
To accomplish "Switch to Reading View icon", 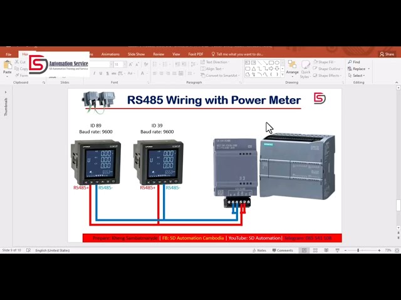I will pos(326,251).
